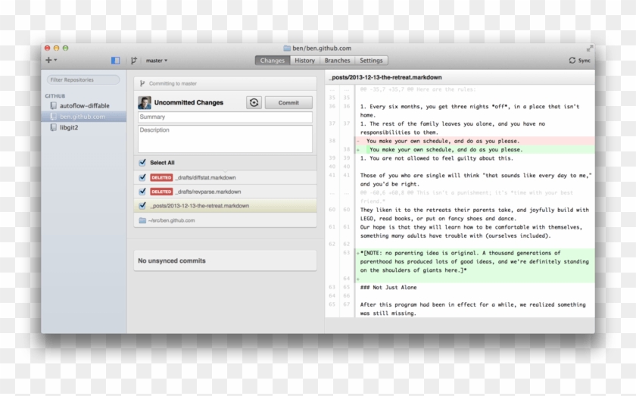Switch to the History tab
636x396 pixels.
click(x=304, y=61)
